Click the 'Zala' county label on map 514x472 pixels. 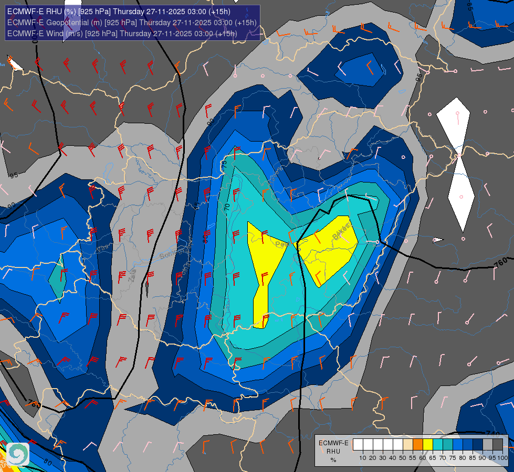[132, 275]
